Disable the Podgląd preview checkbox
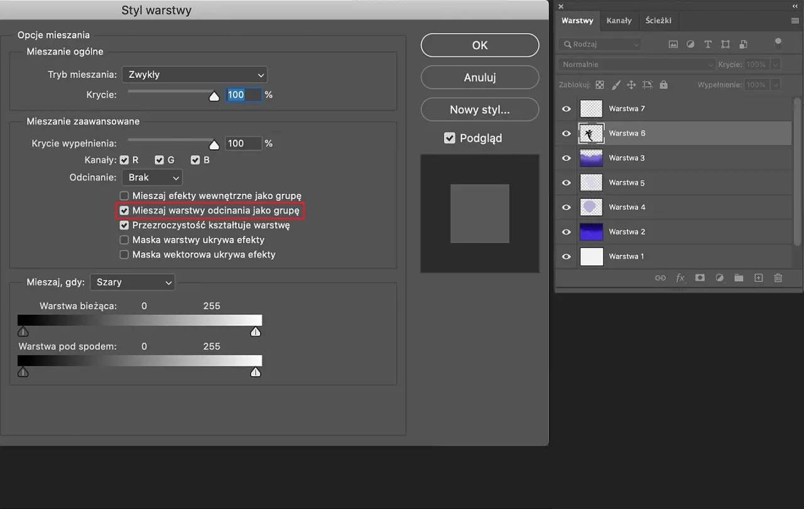 coord(450,137)
